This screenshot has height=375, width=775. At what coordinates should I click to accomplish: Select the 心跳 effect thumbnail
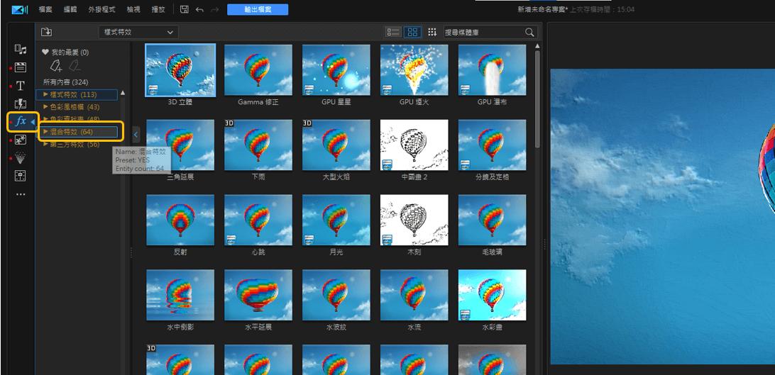pos(258,220)
